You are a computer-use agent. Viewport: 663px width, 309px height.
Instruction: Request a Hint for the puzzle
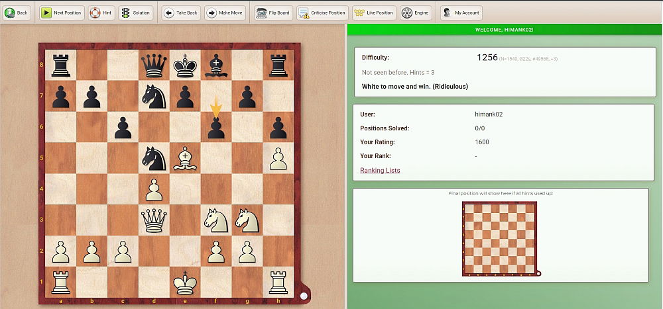(101, 13)
